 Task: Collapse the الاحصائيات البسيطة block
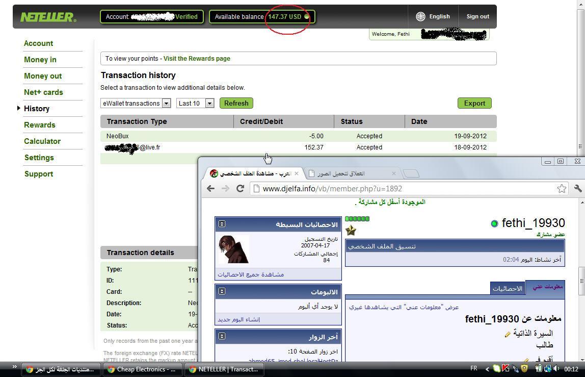(222, 224)
